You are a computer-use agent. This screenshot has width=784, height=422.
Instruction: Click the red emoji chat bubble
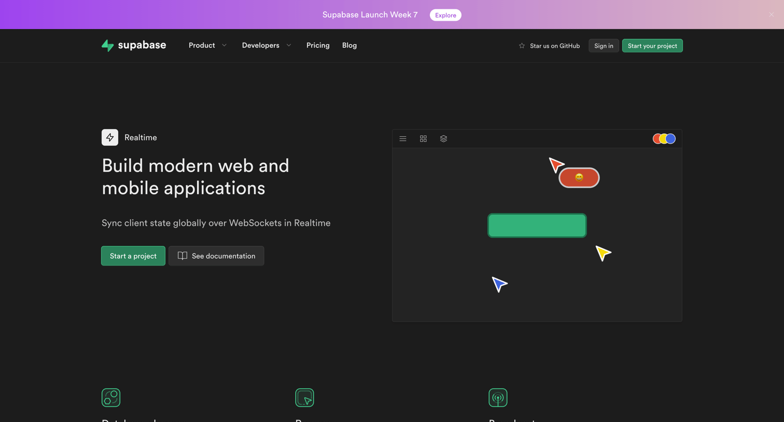tap(579, 177)
